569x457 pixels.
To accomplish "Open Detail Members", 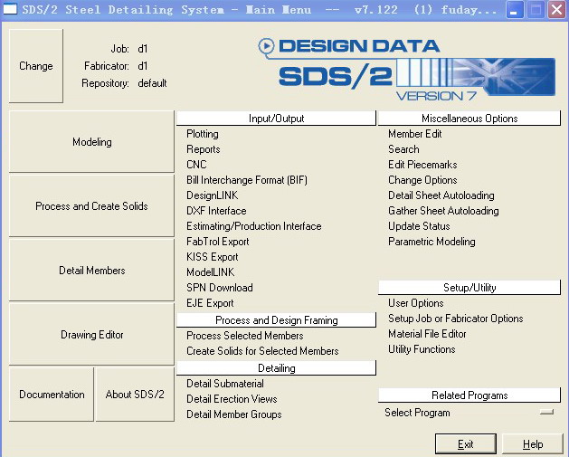I will click(91, 271).
